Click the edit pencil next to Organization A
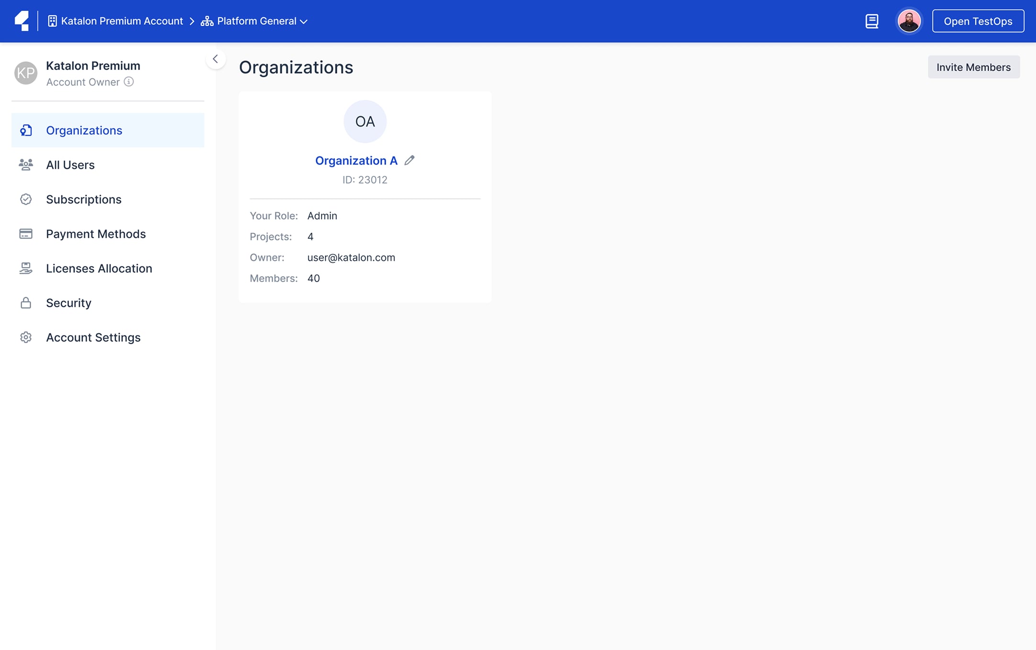Image resolution: width=1036 pixels, height=650 pixels. (x=409, y=161)
